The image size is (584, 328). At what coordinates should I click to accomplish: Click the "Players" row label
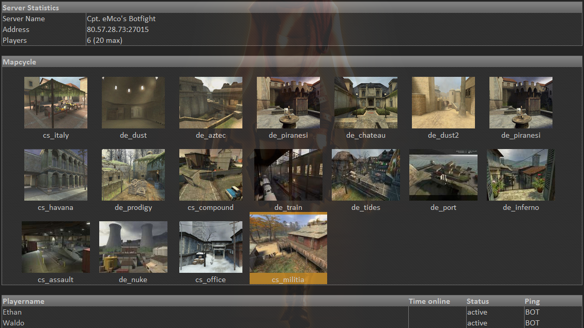(14, 40)
